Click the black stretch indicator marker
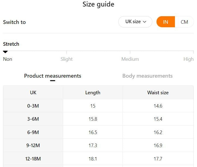The width and height of the screenshot is (197, 167). (5, 52)
